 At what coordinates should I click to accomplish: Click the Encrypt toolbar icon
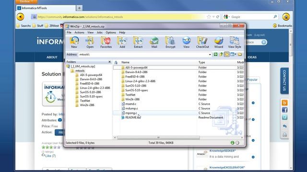(170, 43)
